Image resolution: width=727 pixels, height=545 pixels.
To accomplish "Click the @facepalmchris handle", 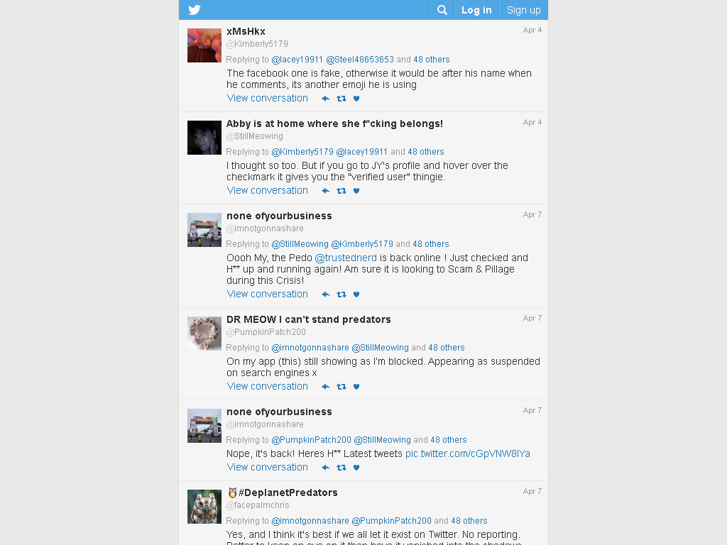I will tap(257, 505).
